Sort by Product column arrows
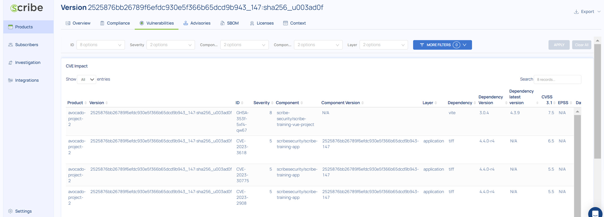The image size is (604, 217). (x=86, y=103)
